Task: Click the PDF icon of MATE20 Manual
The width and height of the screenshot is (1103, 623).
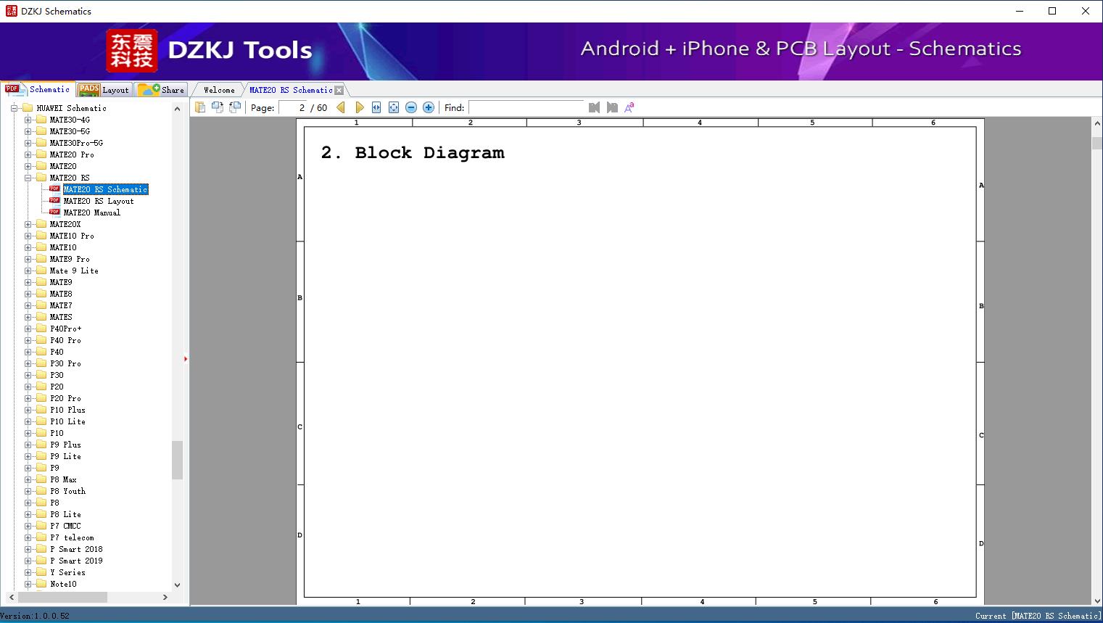Action: [x=54, y=212]
